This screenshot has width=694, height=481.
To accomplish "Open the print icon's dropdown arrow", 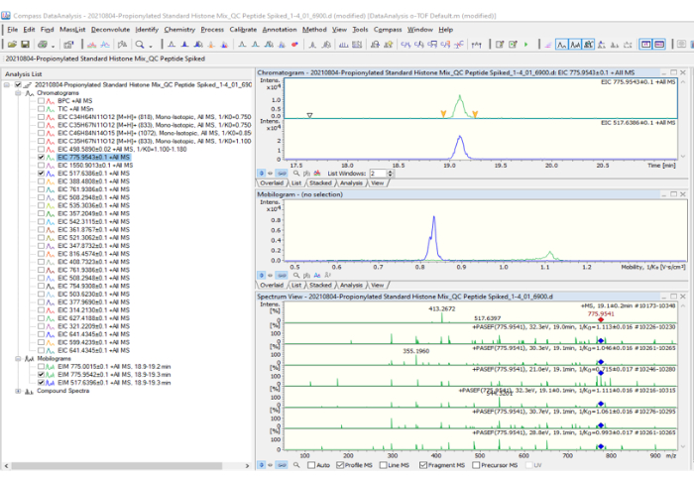I will point(53,46).
